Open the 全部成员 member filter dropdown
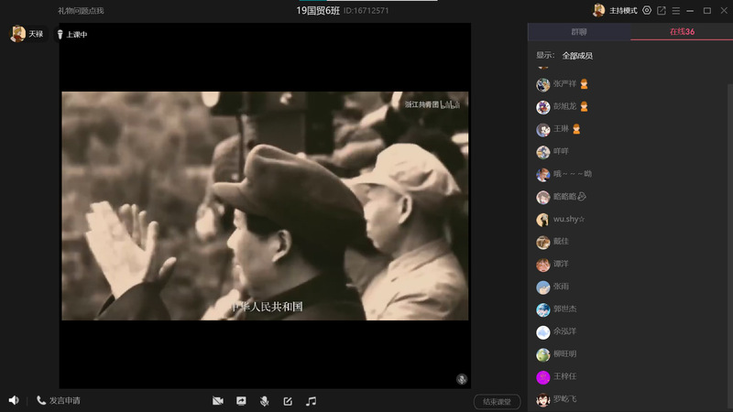Image resolution: width=733 pixels, height=412 pixels. [x=577, y=56]
